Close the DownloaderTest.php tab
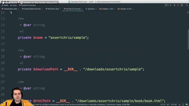The image size is (189, 106). [42, 9]
